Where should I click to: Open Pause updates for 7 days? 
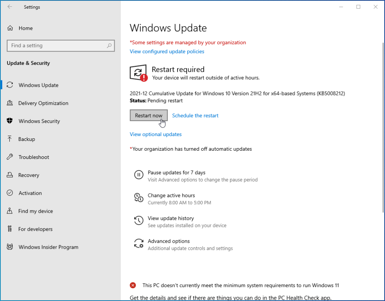tap(177, 172)
